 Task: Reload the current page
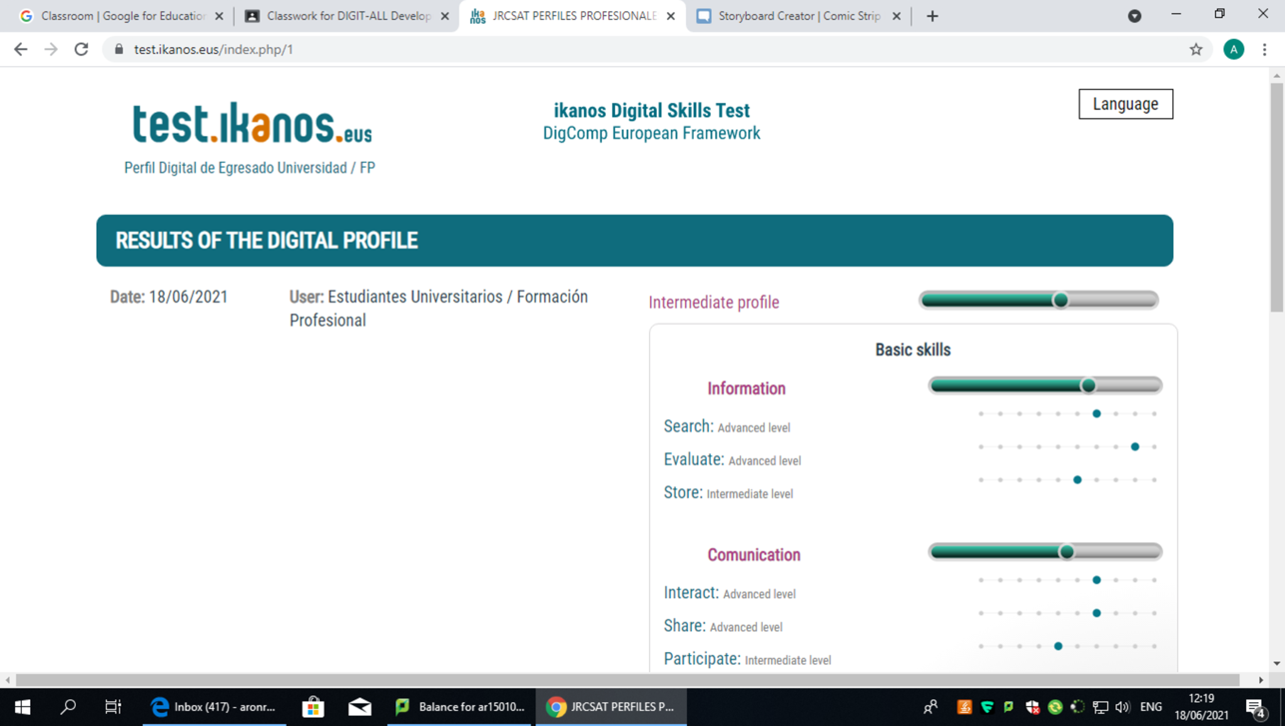(81, 50)
